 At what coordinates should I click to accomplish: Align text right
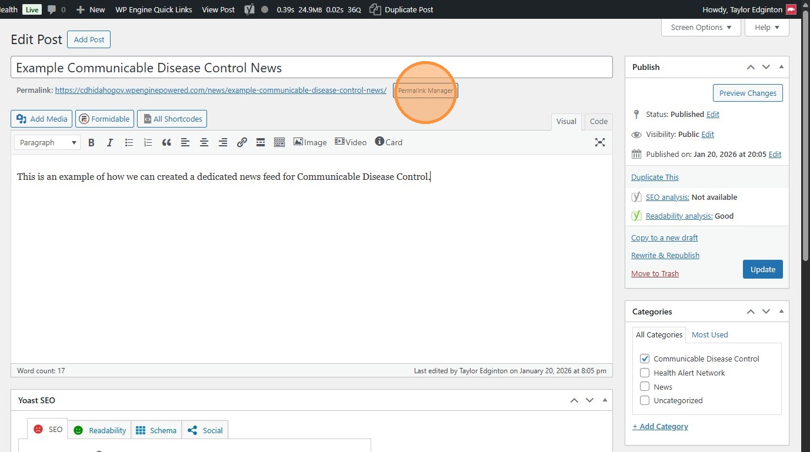223,142
